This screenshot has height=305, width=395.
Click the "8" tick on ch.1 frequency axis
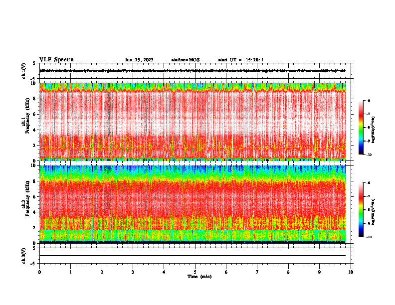click(35, 99)
